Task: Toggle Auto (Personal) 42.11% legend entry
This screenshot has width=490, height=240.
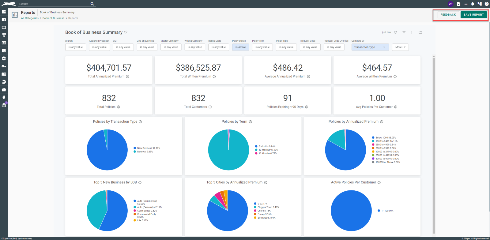Action: click(148, 207)
